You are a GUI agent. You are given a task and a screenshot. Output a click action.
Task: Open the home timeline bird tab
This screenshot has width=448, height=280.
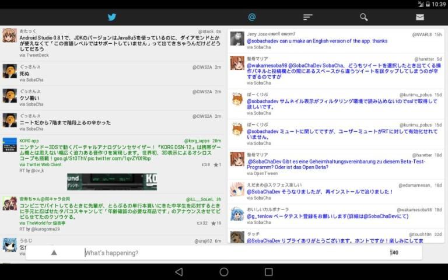[112, 17]
